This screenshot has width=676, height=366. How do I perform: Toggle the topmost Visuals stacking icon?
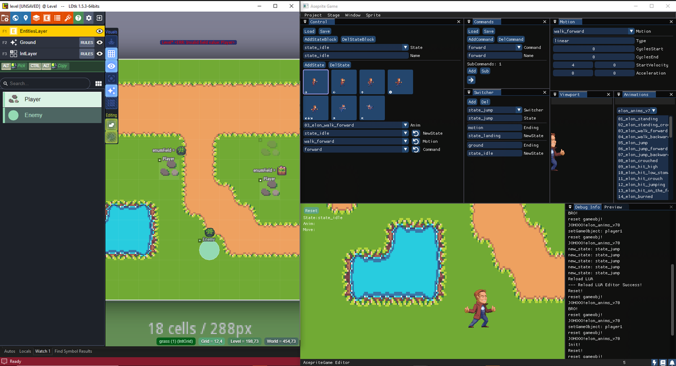point(112,42)
